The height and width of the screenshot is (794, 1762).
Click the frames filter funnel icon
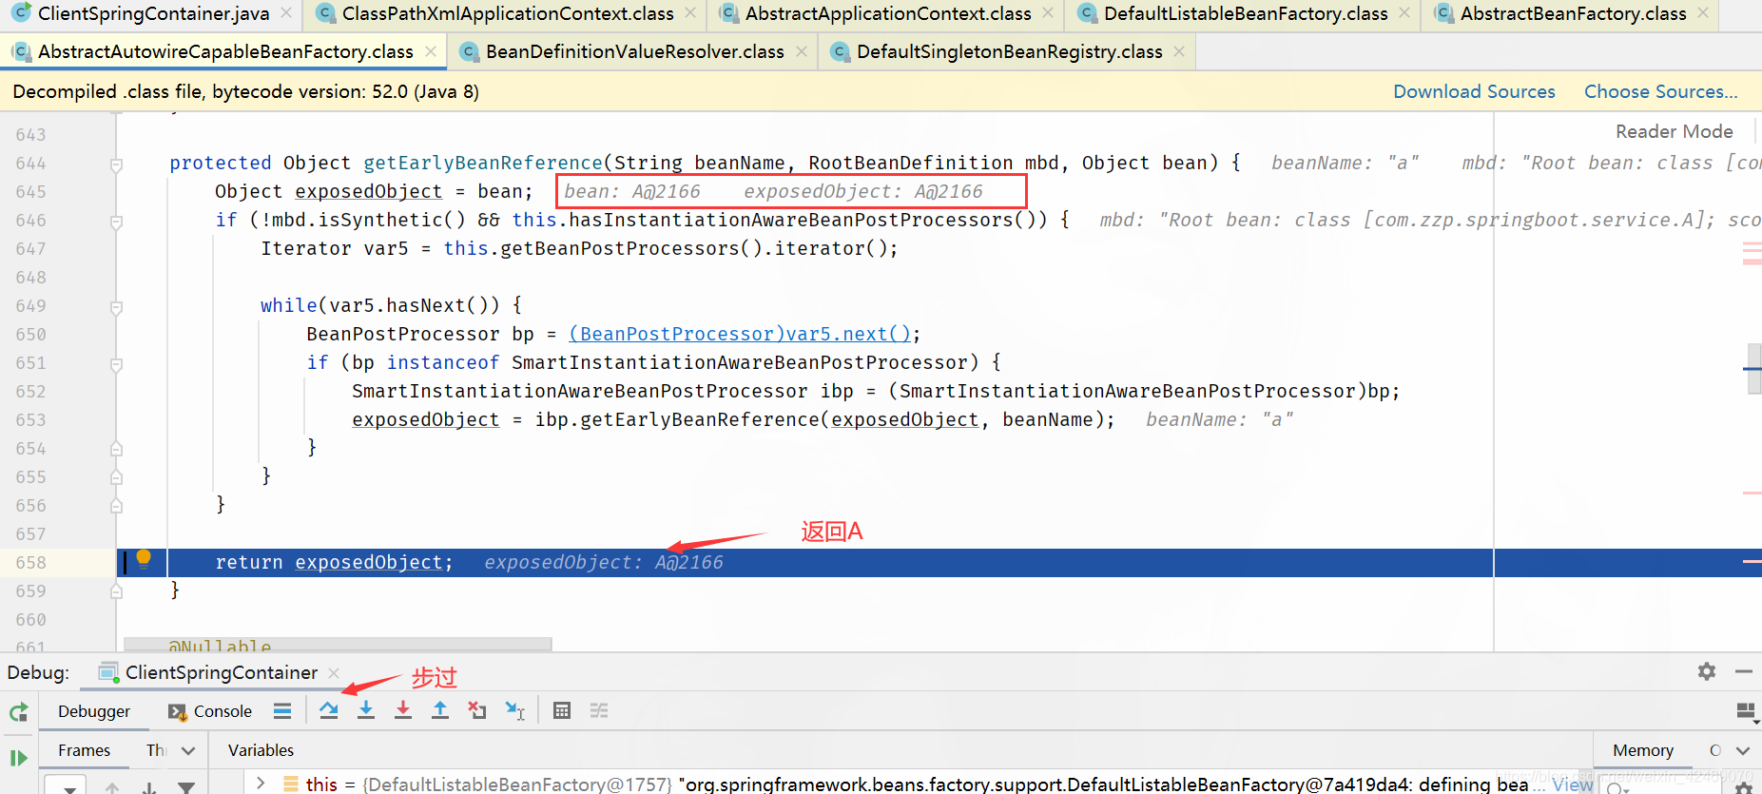[186, 788]
